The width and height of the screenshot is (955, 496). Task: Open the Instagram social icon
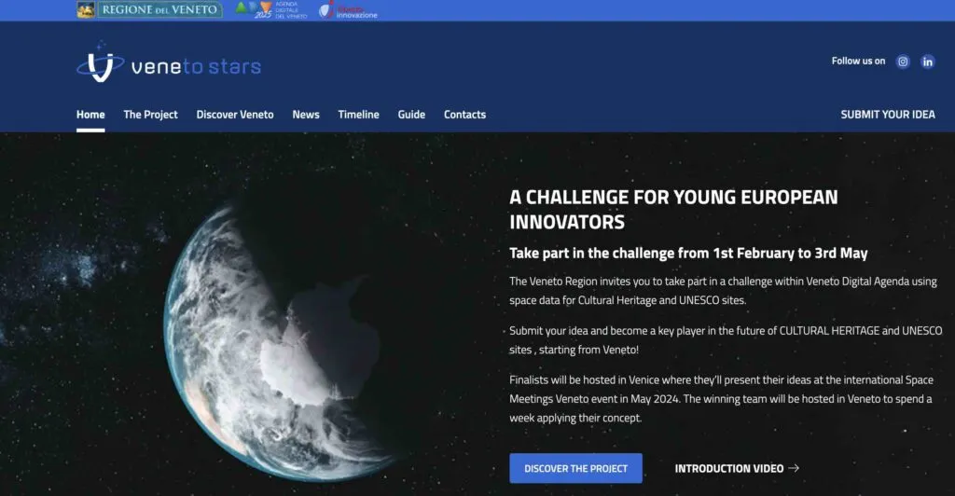[903, 62]
